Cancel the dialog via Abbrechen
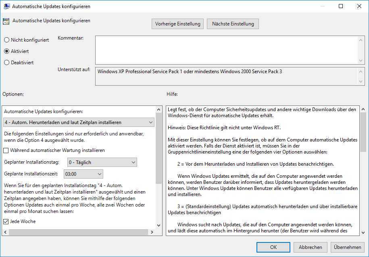Viewport: 369px width, 257px height. (310, 247)
